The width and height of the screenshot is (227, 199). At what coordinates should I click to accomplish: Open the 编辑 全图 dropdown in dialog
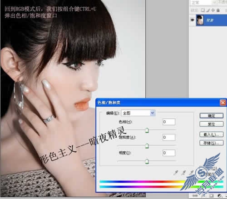[x=138, y=113]
